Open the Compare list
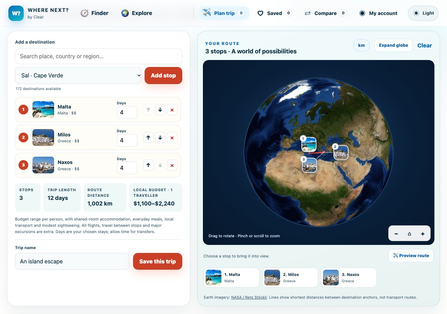The width and height of the screenshot is (447, 314). coord(325,13)
